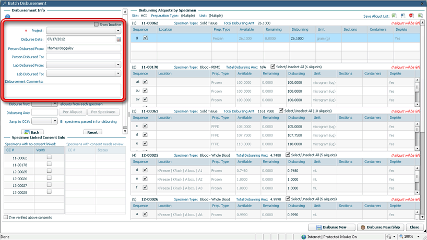Click the Disburse New/Ship button
Screen dimensions: 427x240
tap(380, 227)
